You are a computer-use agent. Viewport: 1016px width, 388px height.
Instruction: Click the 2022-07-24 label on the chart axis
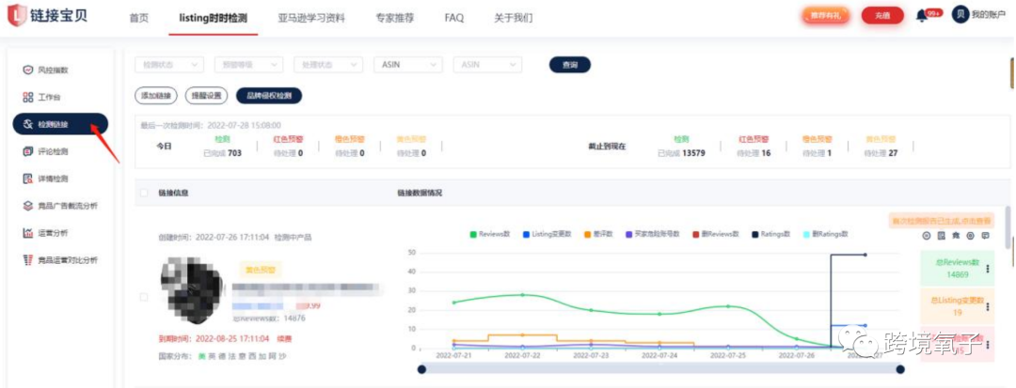click(659, 355)
